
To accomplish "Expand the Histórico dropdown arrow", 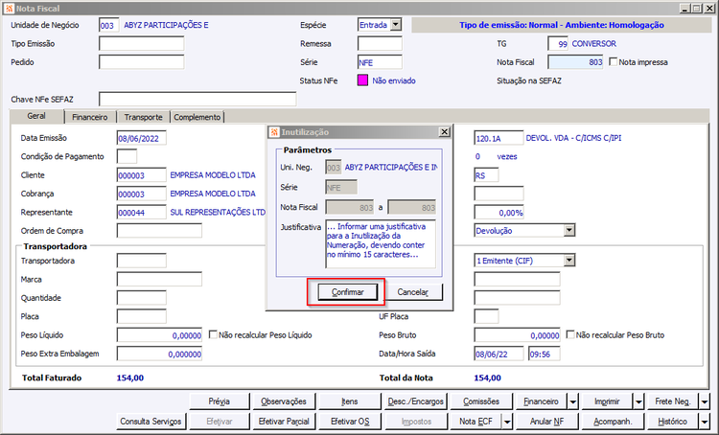I will (x=705, y=422).
